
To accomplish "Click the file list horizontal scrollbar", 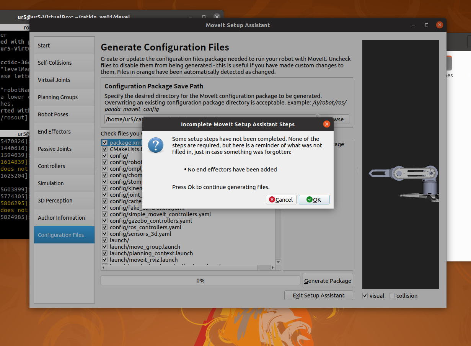I will click(188, 268).
